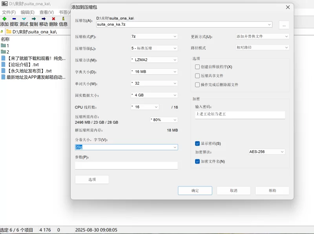
Task: Click the Options (选项) button
Action: [92, 179]
